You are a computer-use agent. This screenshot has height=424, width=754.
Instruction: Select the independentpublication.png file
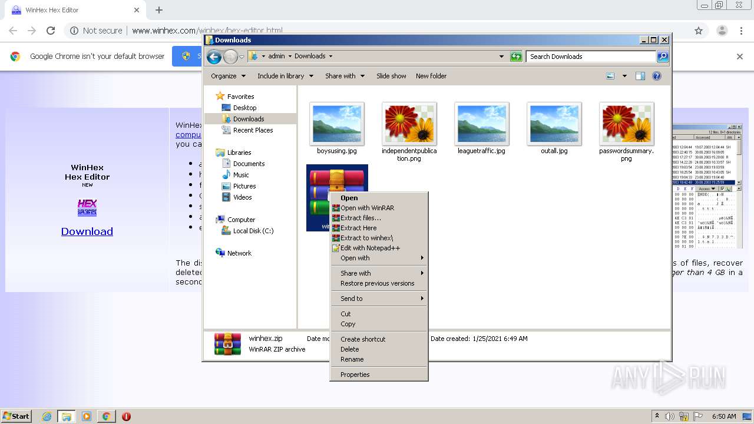click(x=409, y=132)
